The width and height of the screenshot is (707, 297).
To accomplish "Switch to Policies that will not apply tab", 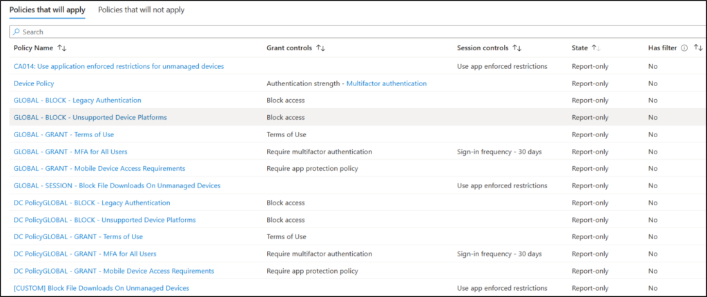I will click(141, 10).
